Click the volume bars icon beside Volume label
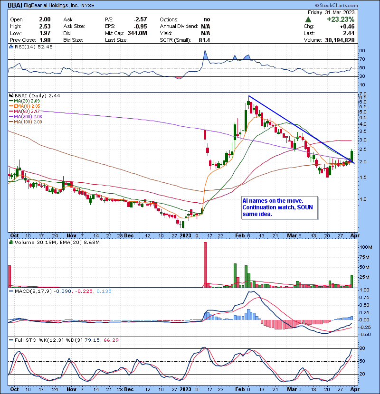 pos(11,242)
